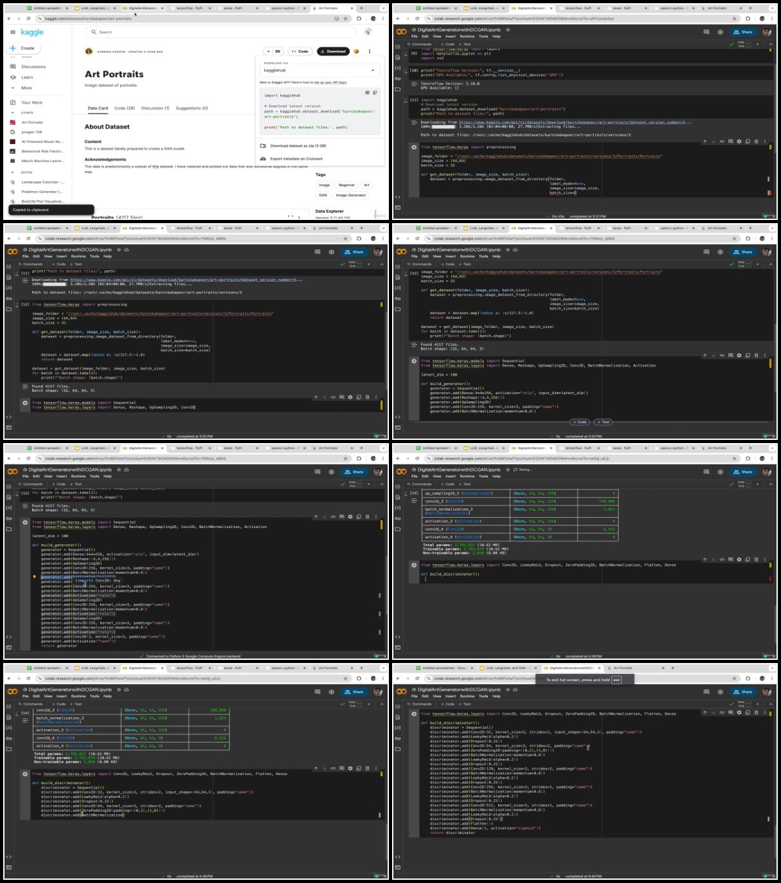Choose Download dataset as zip (3 GB)

coord(319,146)
